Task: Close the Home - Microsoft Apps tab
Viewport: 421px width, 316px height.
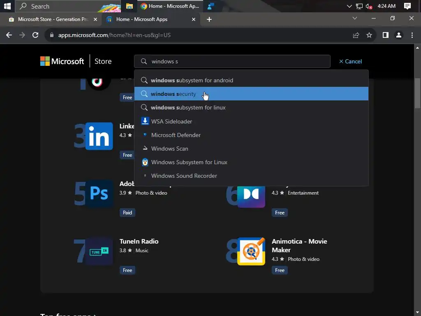Action: click(x=193, y=19)
